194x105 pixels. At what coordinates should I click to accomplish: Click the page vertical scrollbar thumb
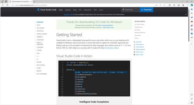click(x=189, y=25)
